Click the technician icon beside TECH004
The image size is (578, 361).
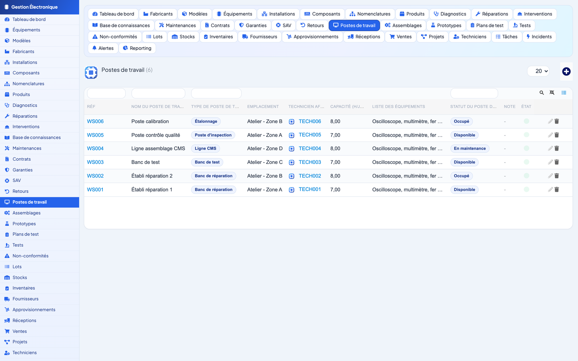click(292, 149)
